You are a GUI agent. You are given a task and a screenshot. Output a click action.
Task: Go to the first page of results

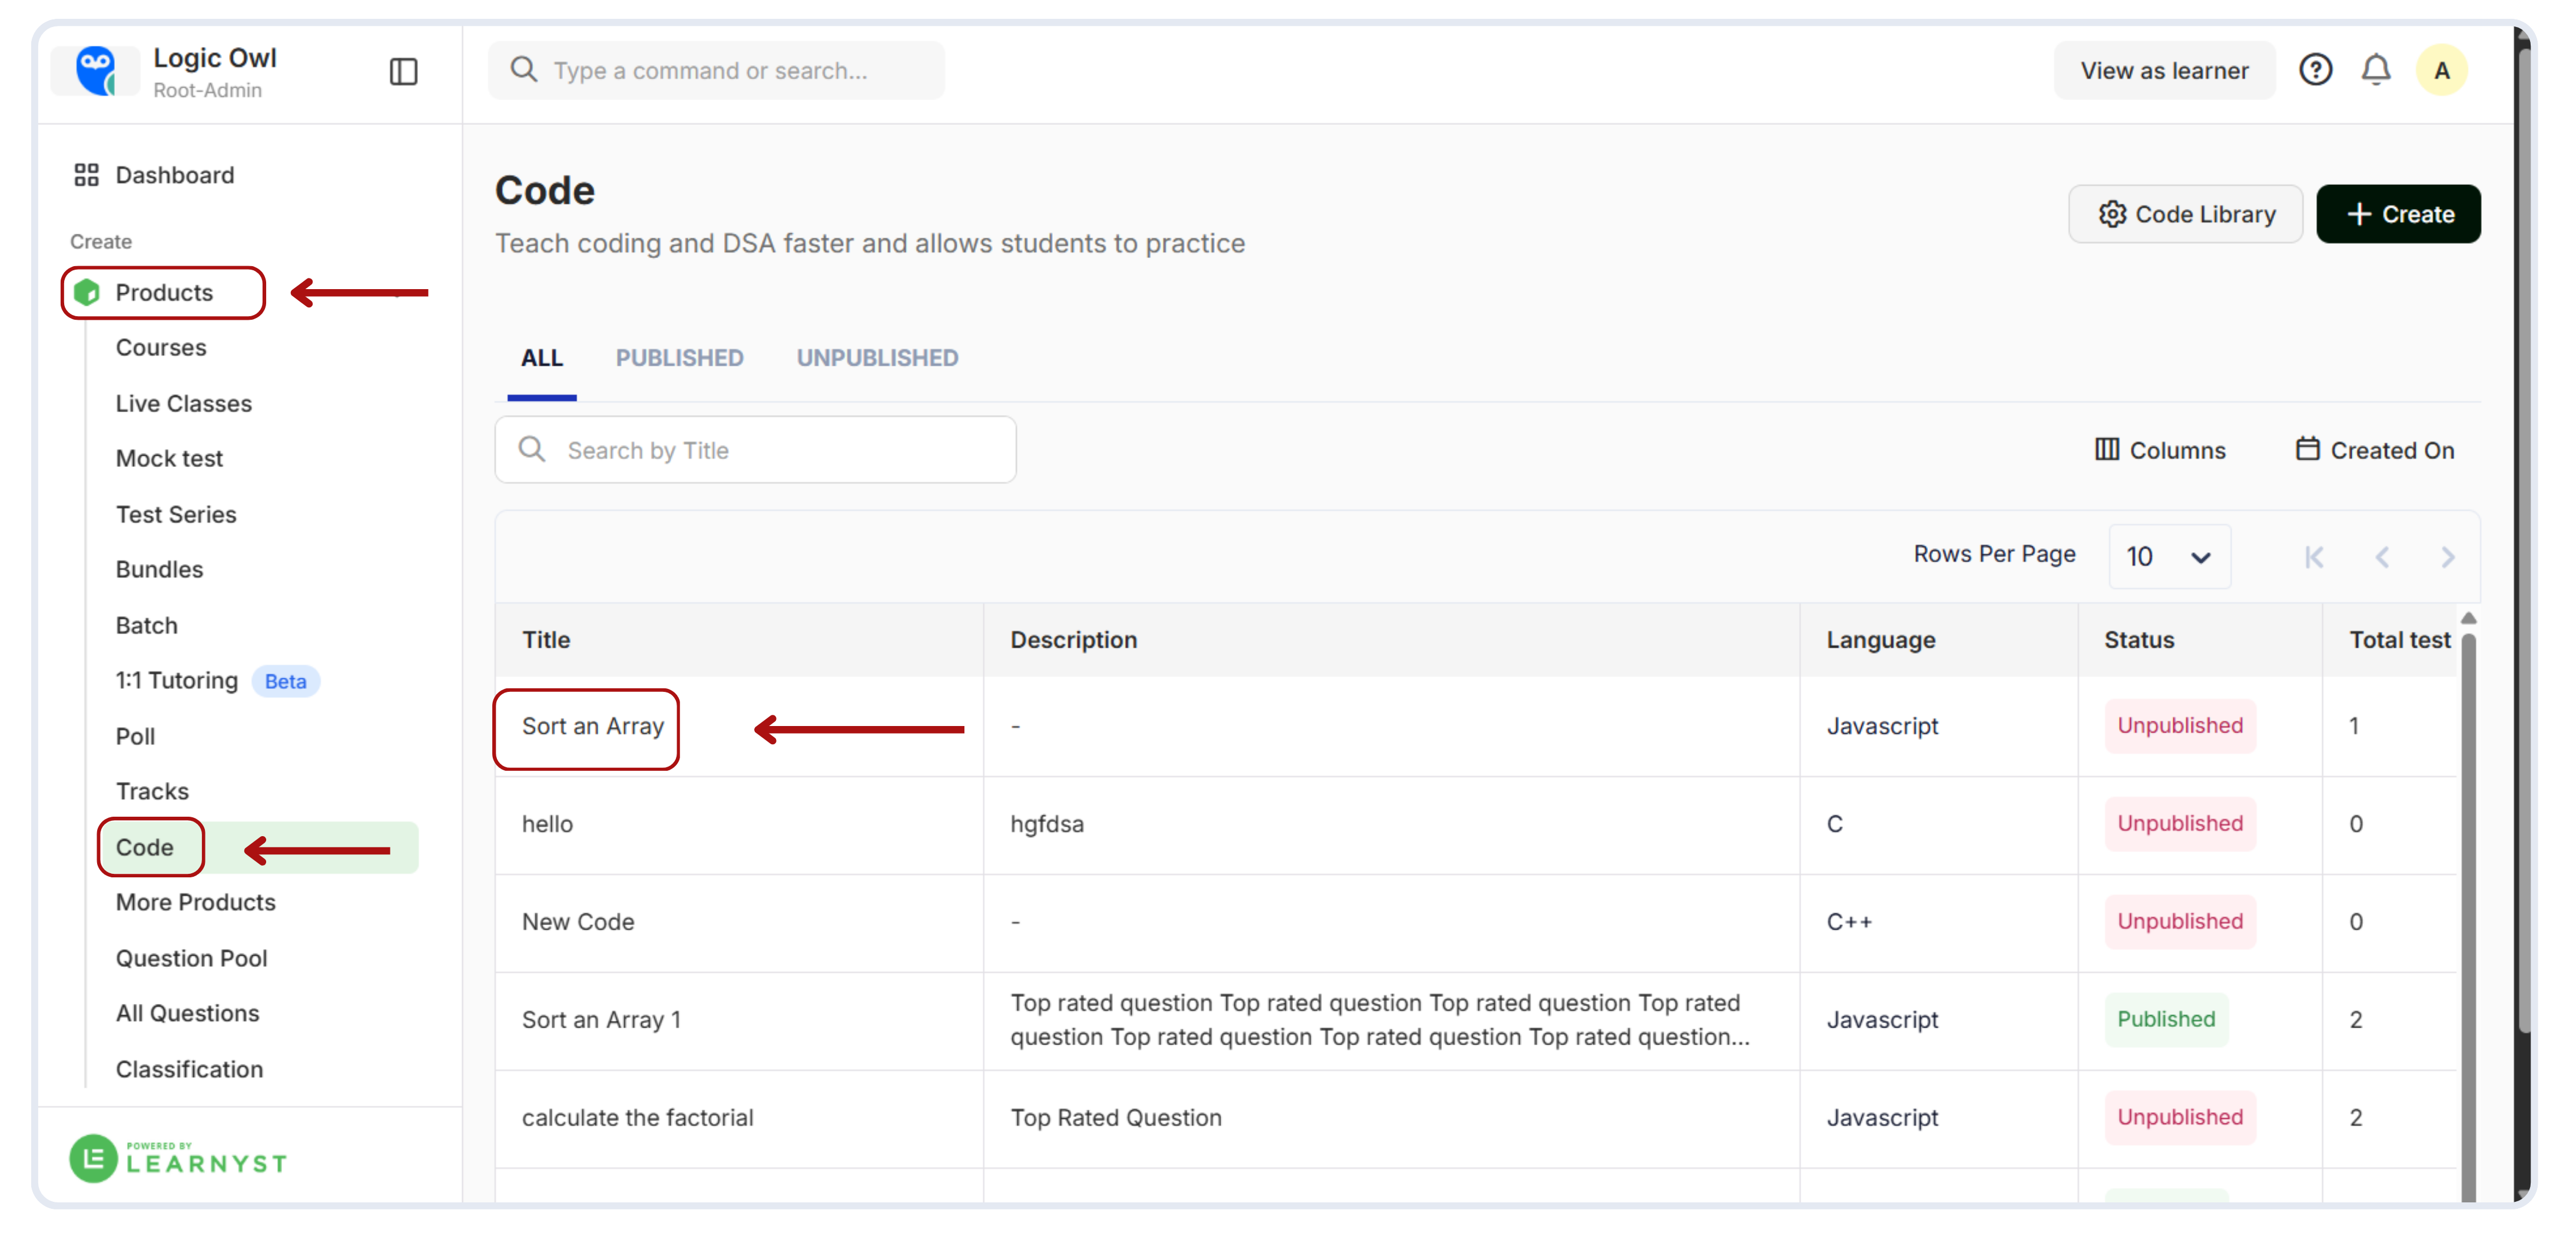tap(2313, 557)
